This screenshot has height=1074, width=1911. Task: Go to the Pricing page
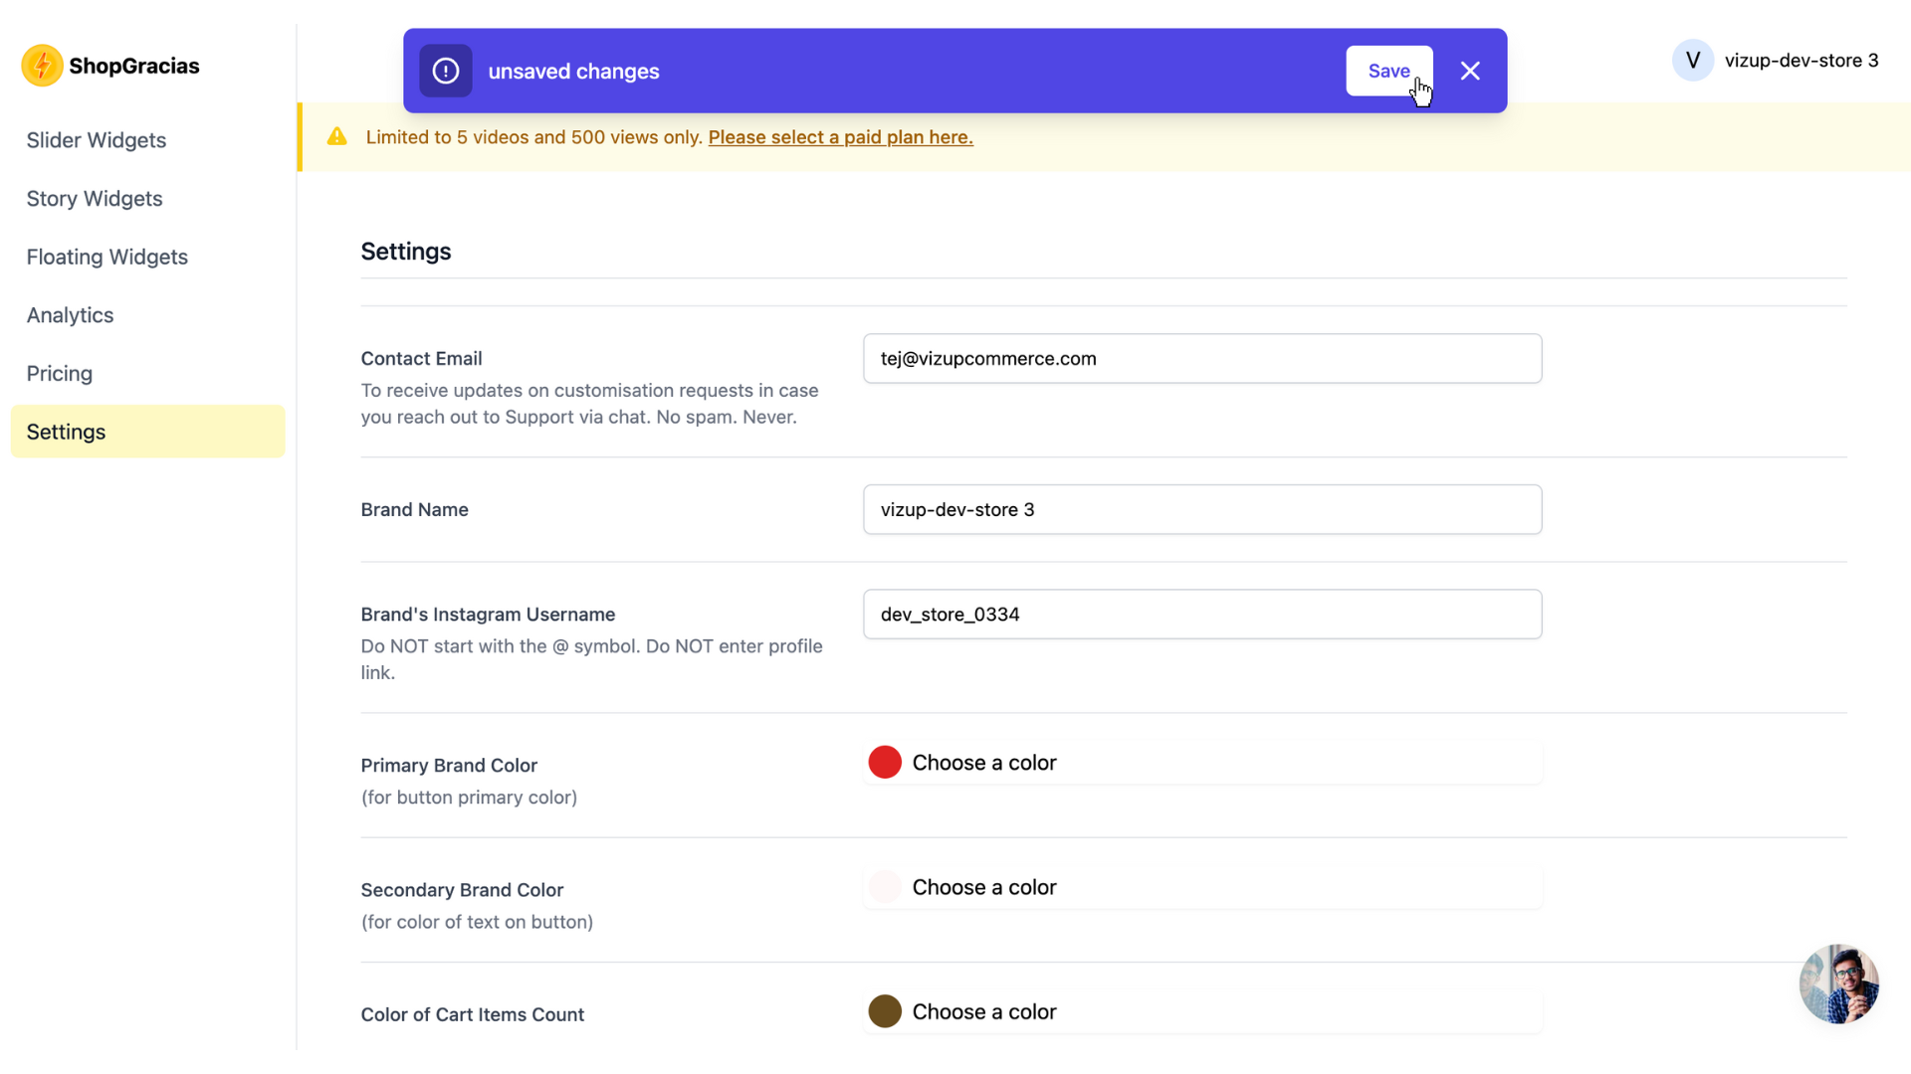[60, 374]
